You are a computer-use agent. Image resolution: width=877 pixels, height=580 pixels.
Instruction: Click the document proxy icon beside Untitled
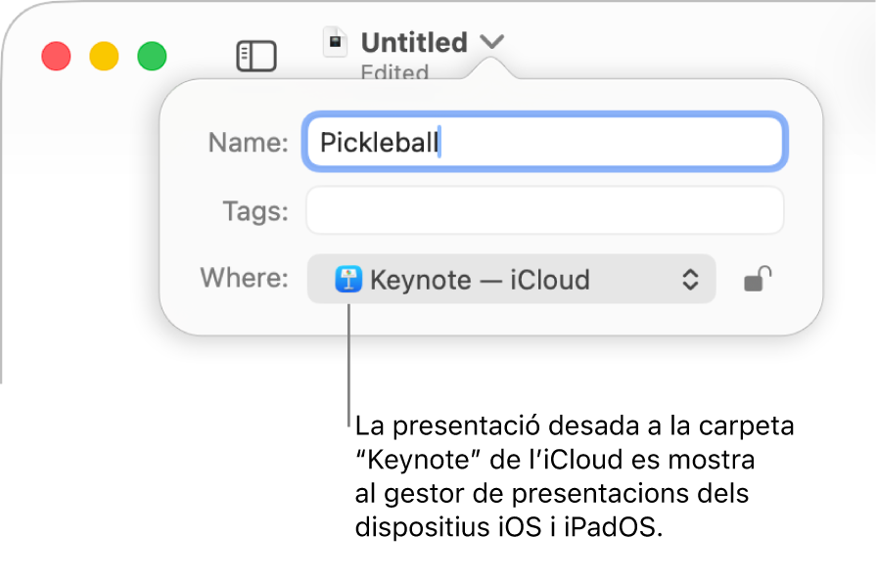[337, 41]
